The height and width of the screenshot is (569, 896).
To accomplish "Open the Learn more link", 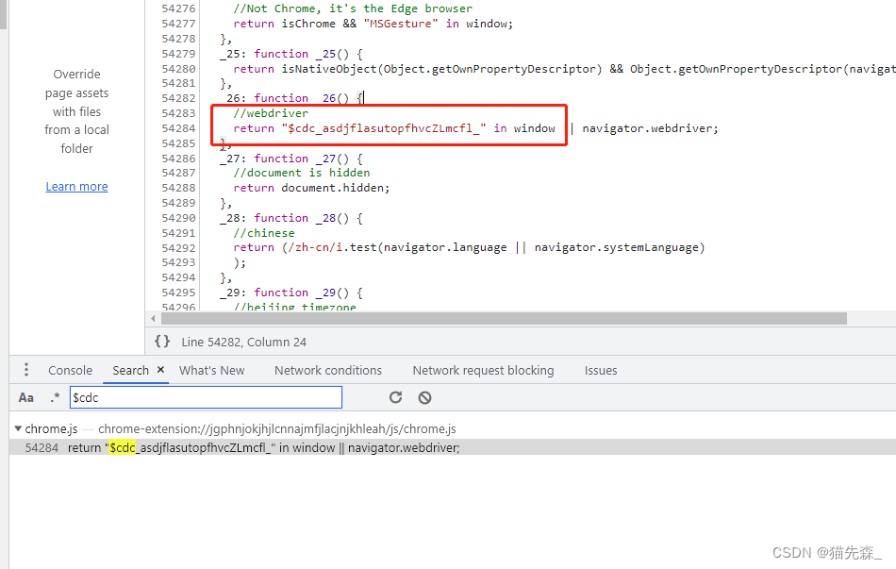I will [x=76, y=186].
